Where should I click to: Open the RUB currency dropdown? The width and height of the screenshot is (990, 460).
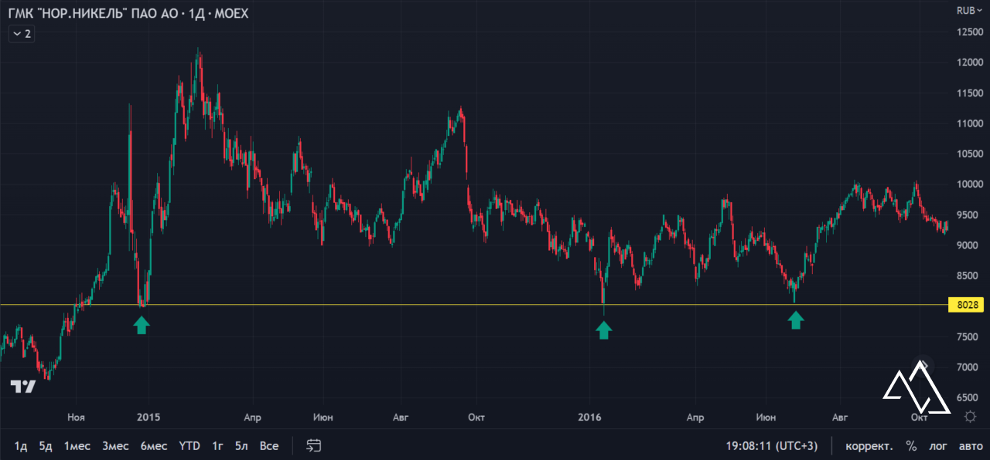pyautogui.click(x=968, y=10)
